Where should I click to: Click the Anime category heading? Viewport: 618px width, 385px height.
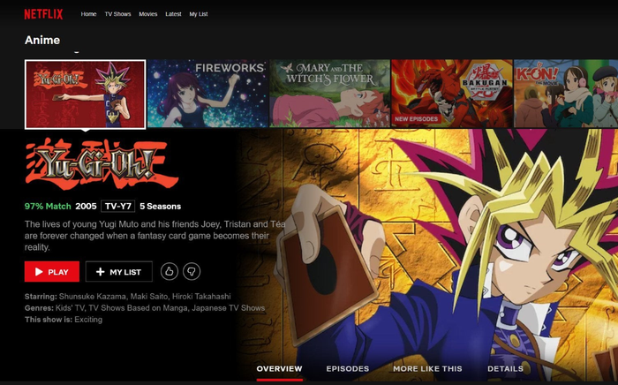pyautogui.click(x=42, y=40)
